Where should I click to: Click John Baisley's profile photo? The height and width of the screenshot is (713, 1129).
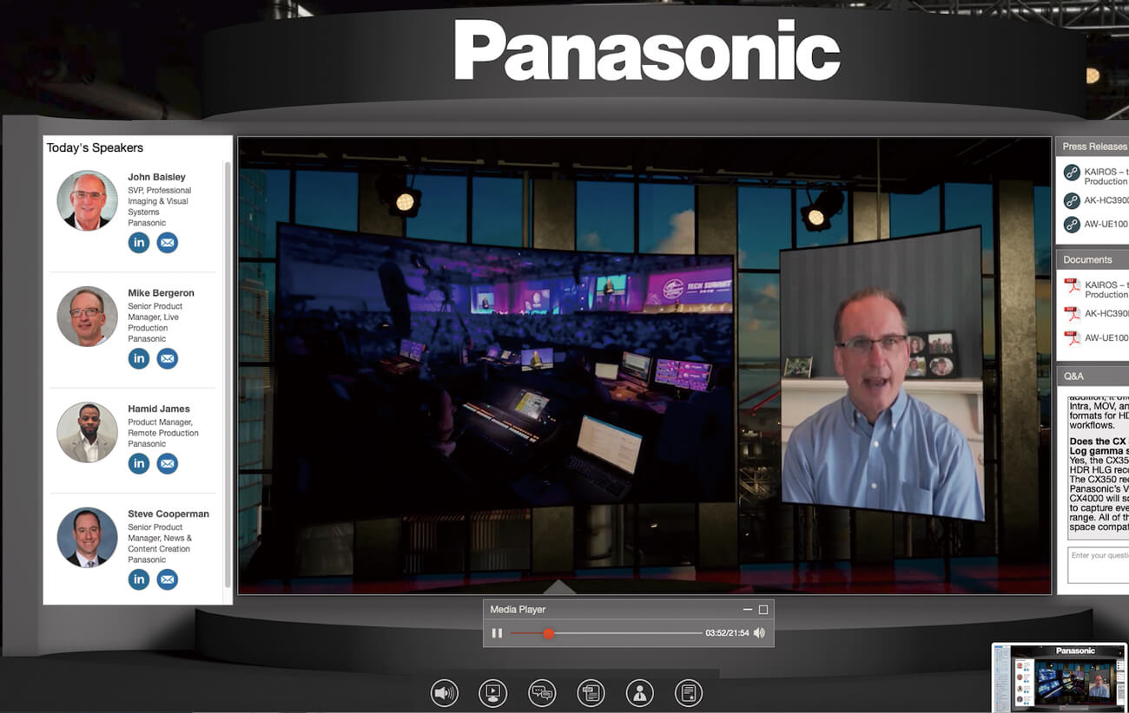click(88, 200)
